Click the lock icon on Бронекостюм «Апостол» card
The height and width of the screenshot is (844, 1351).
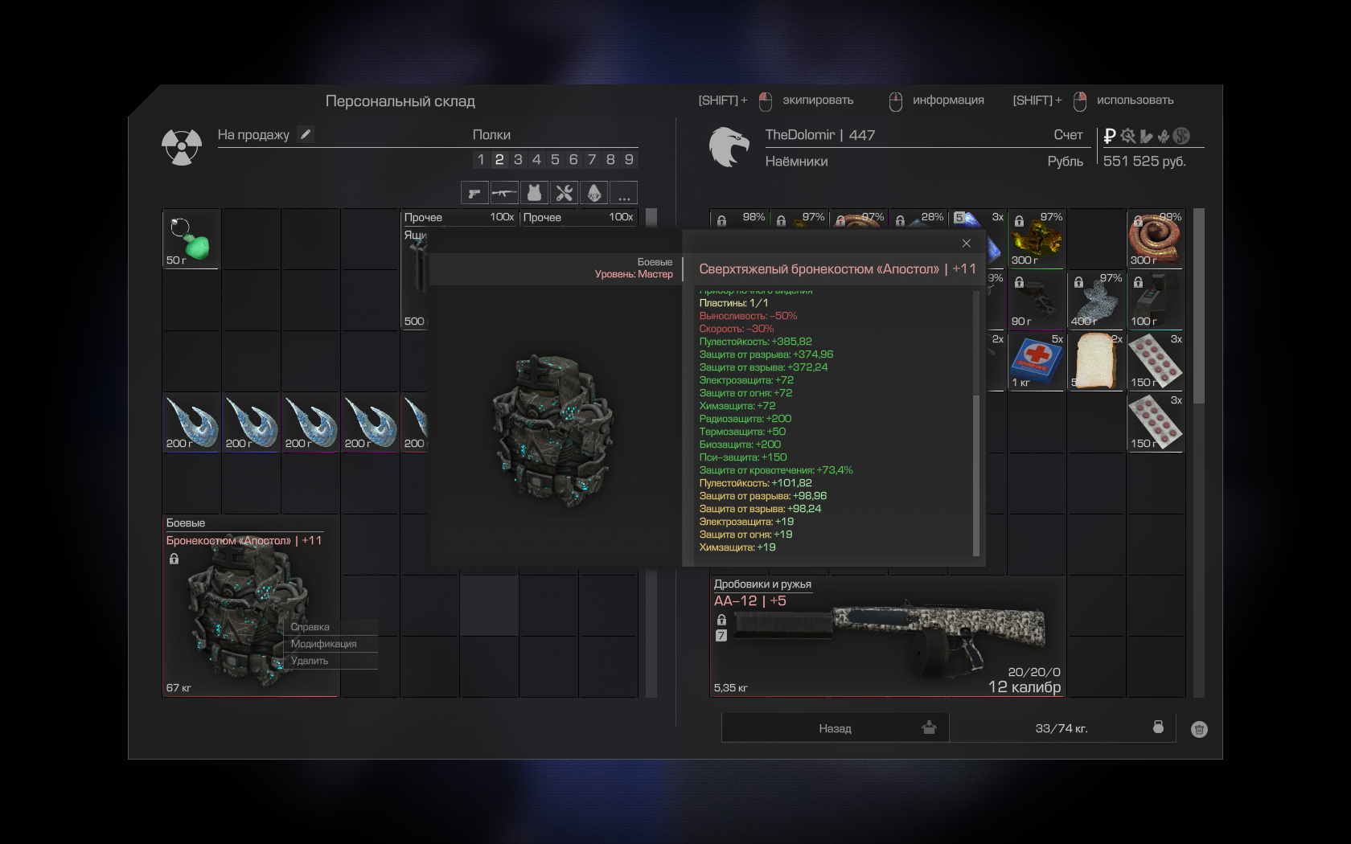[174, 559]
